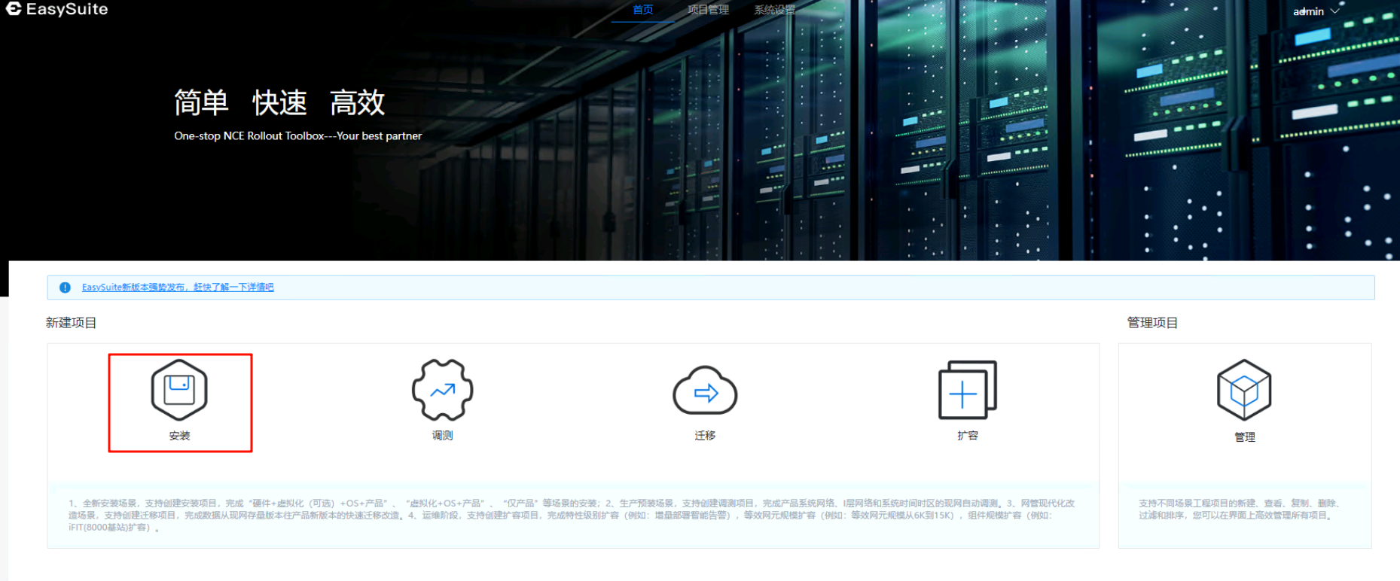Click the blue info icon in the notice bar
The height and width of the screenshot is (581, 1400).
[65, 287]
